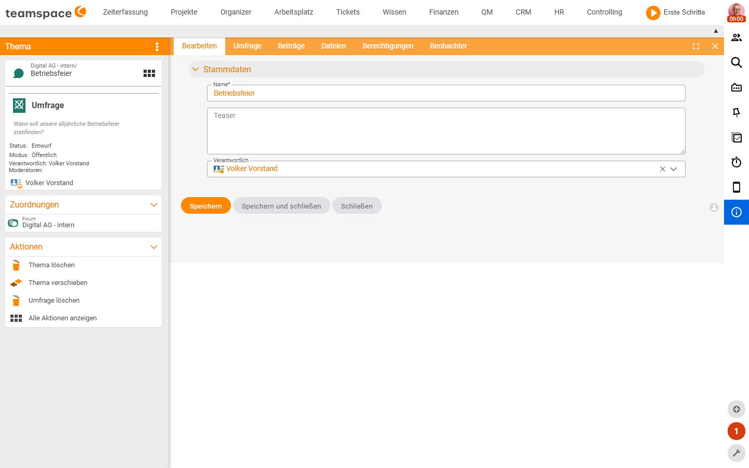Click the user profile avatar
Viewport: 749px width, 468px height.
point(737,12)
